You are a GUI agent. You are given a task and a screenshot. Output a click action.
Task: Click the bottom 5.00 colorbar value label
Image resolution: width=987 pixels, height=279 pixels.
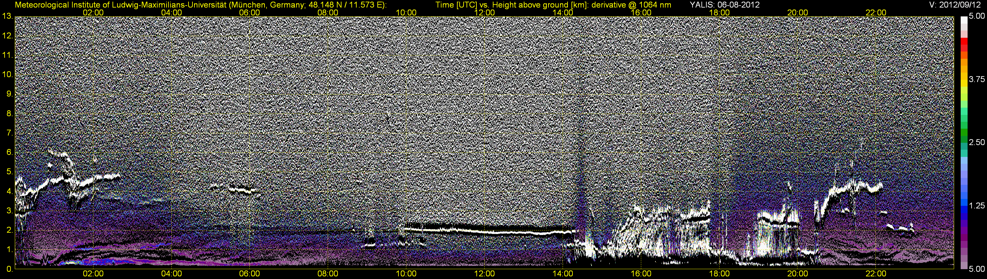click(977, 269)
